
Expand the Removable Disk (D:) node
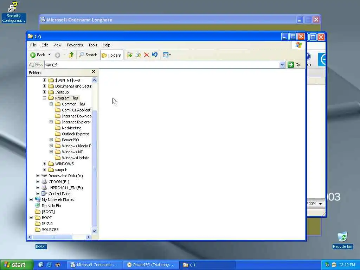pyautogui.click(x=38, y=175)
